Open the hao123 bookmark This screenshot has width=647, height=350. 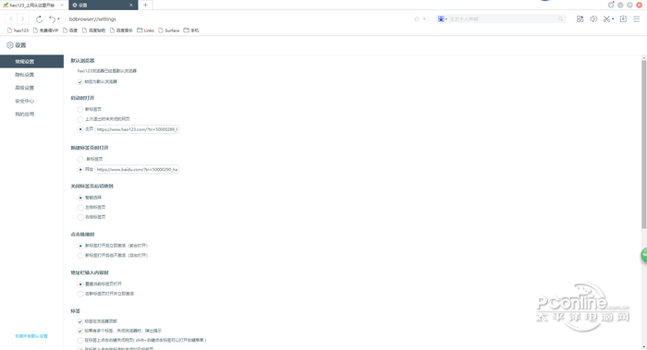pyautogui.click(x=18, y=30)
